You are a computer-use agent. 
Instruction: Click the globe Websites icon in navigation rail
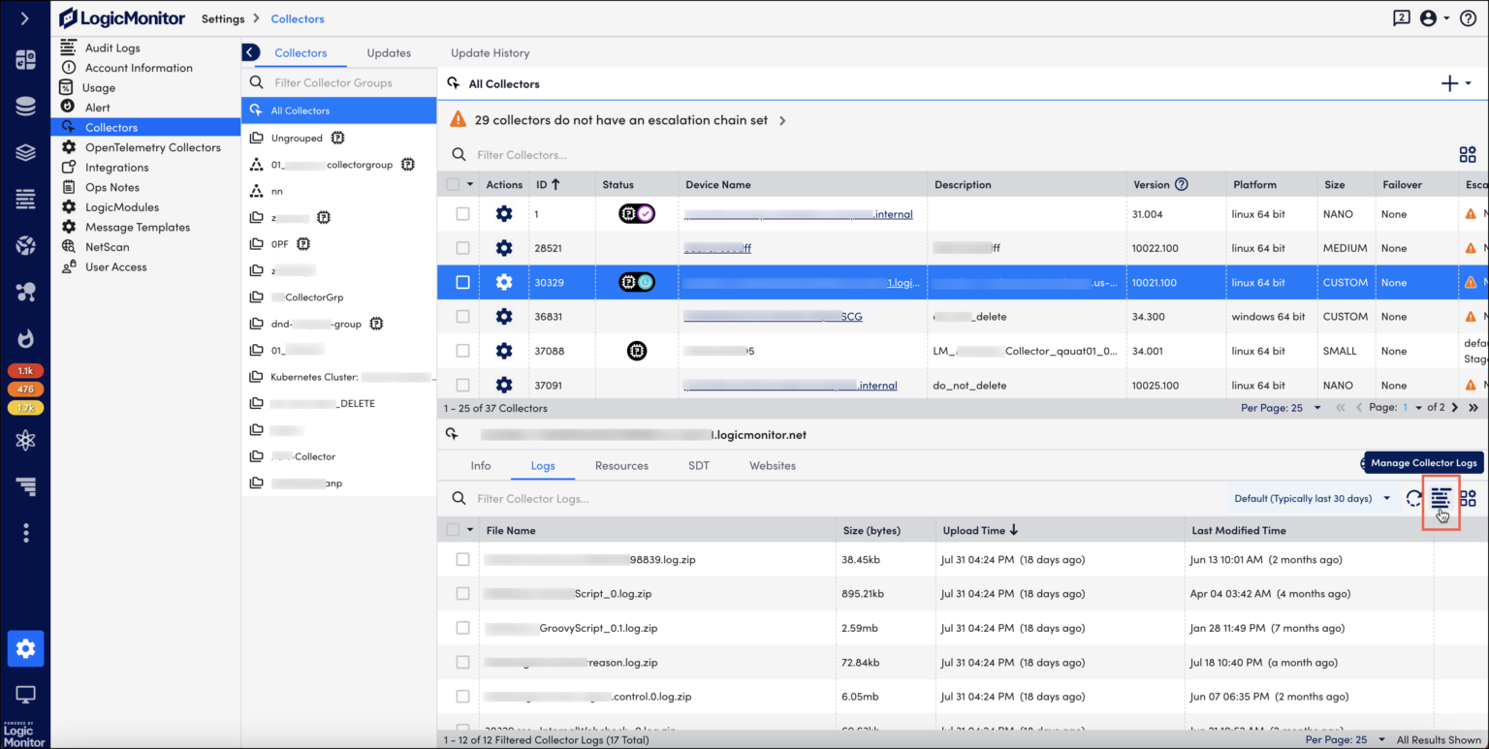tap(25, 245)
